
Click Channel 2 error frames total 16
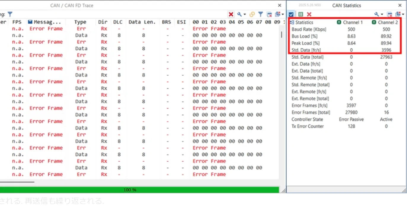pos(386,112)
